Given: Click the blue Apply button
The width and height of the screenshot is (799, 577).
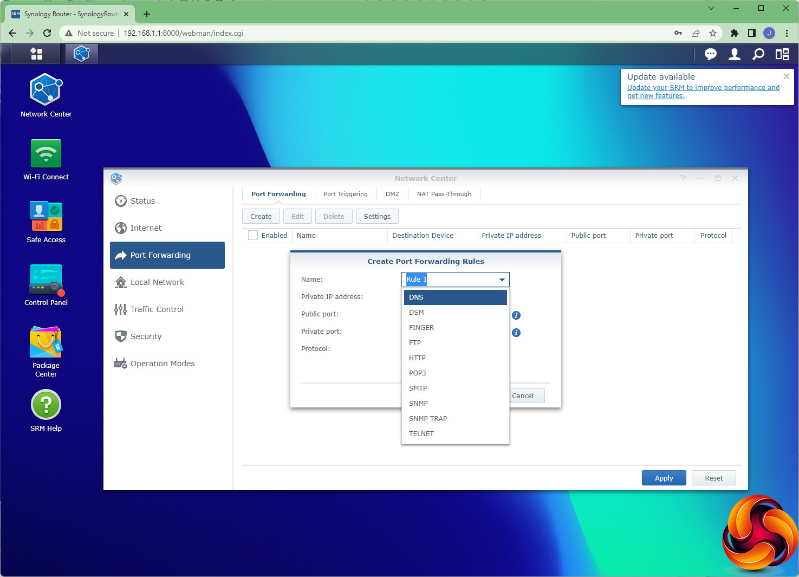Looking at the screenshot, I should pyautogui.click(x=664, y=478).
